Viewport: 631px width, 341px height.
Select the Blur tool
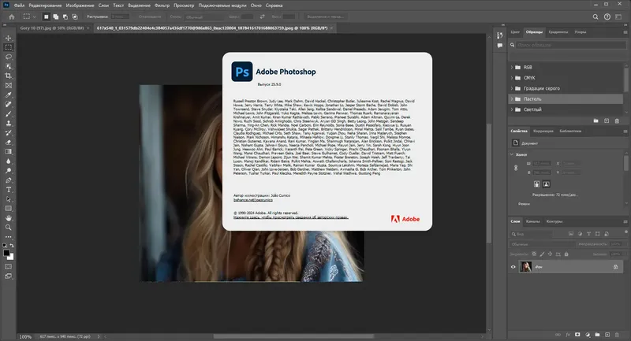(x=9, y=161)
